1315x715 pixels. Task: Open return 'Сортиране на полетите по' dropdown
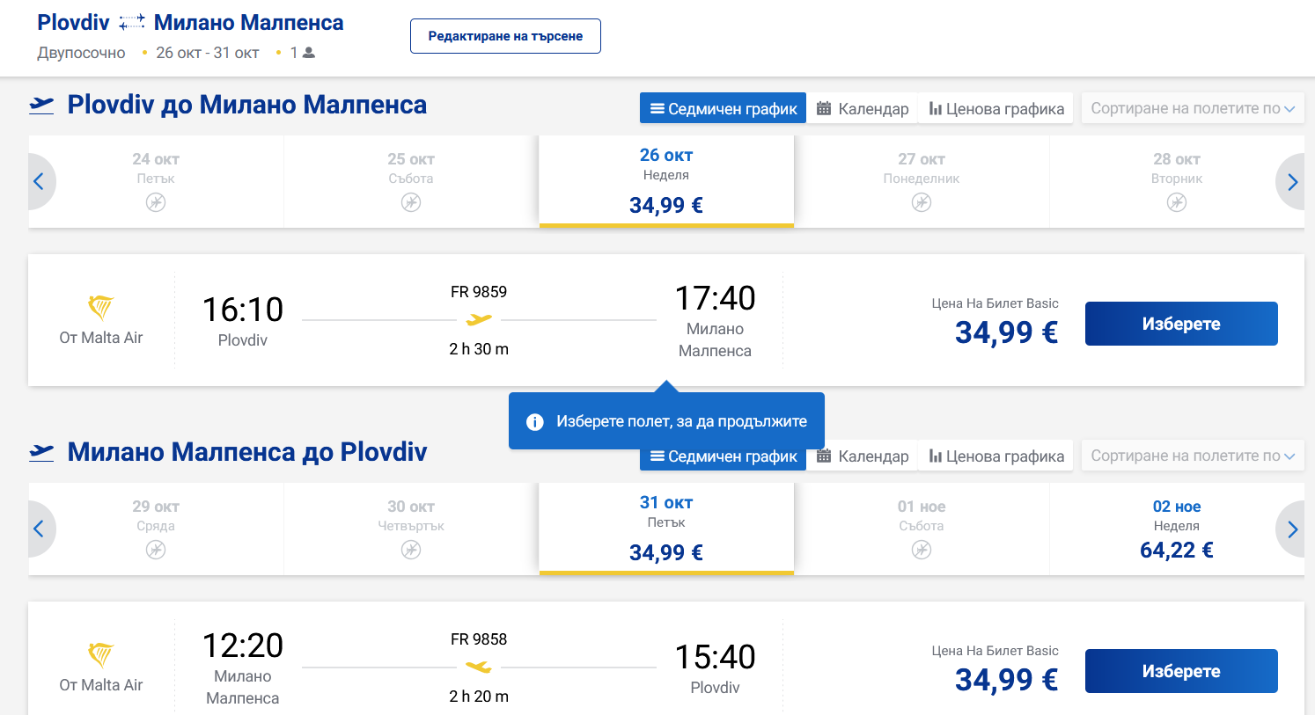point(1192,456)
